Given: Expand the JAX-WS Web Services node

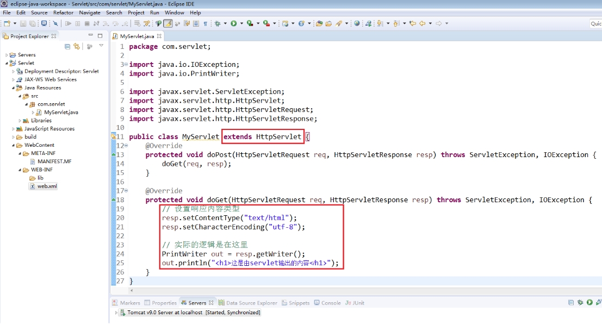Looking at the screenshot, I should click(x=13, y=79).
